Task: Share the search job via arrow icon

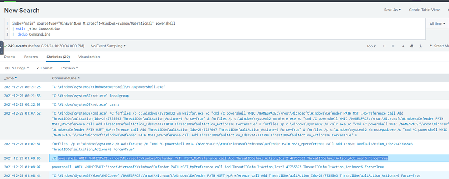Action: pos(403,46)
